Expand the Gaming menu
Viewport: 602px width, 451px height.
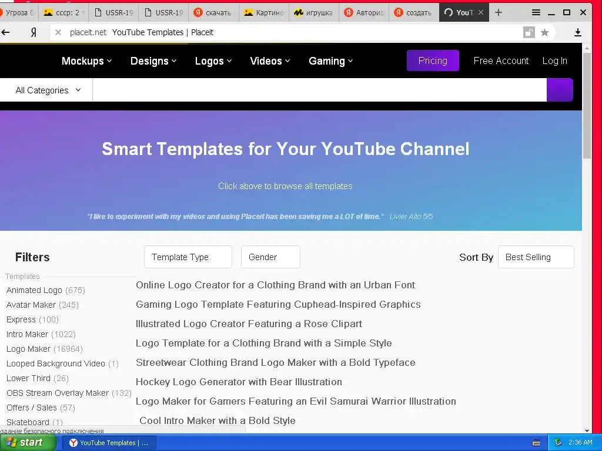pyautogui.click(x=331, y=61)
